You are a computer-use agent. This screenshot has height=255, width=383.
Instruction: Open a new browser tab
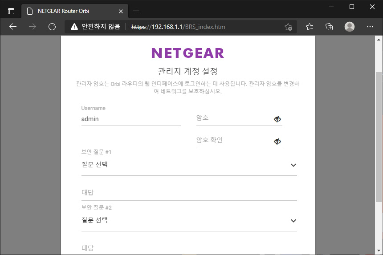(136, 11)
